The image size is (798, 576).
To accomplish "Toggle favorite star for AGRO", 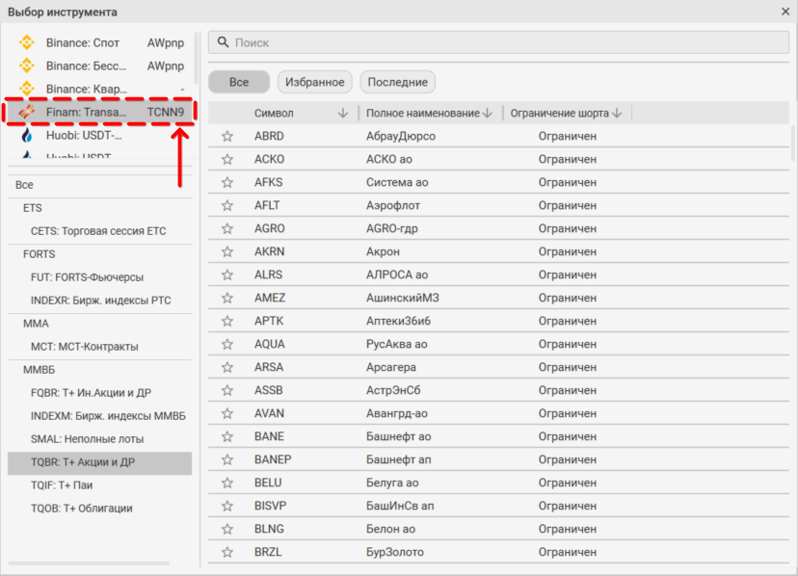I will pos(227,228).
